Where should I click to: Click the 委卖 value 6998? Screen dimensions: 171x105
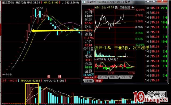tap(88, 67)
